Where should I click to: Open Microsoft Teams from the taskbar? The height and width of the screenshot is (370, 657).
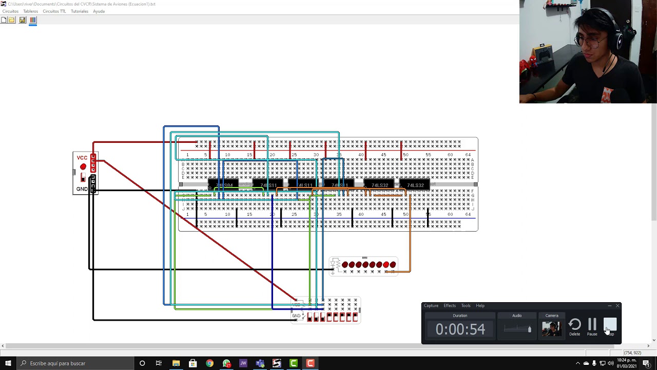[x=260, y=363]
